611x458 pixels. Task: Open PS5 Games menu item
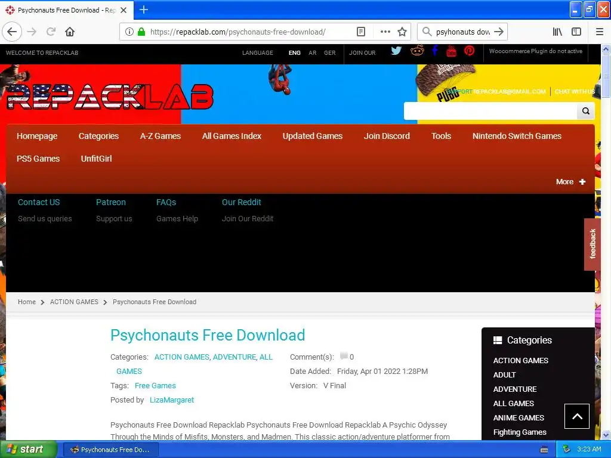click(38, 159)
